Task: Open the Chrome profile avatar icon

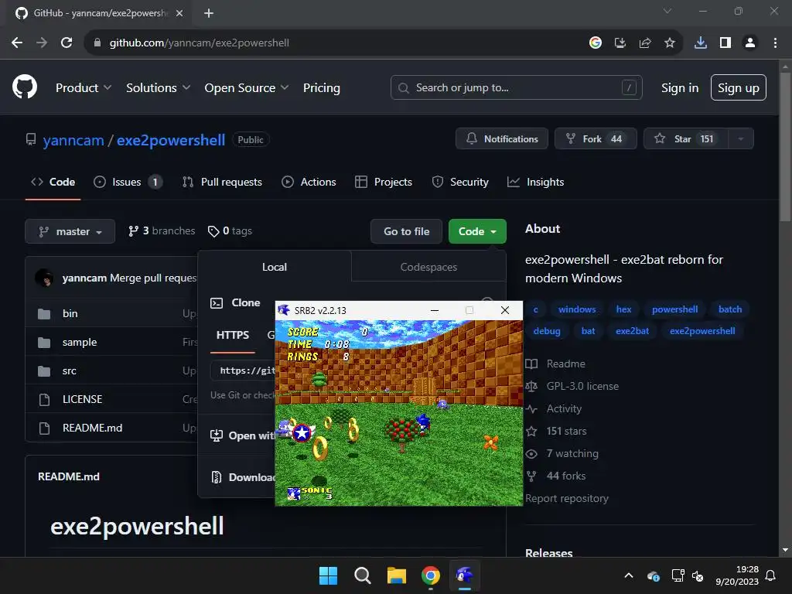Action: [x=750, y=43]
